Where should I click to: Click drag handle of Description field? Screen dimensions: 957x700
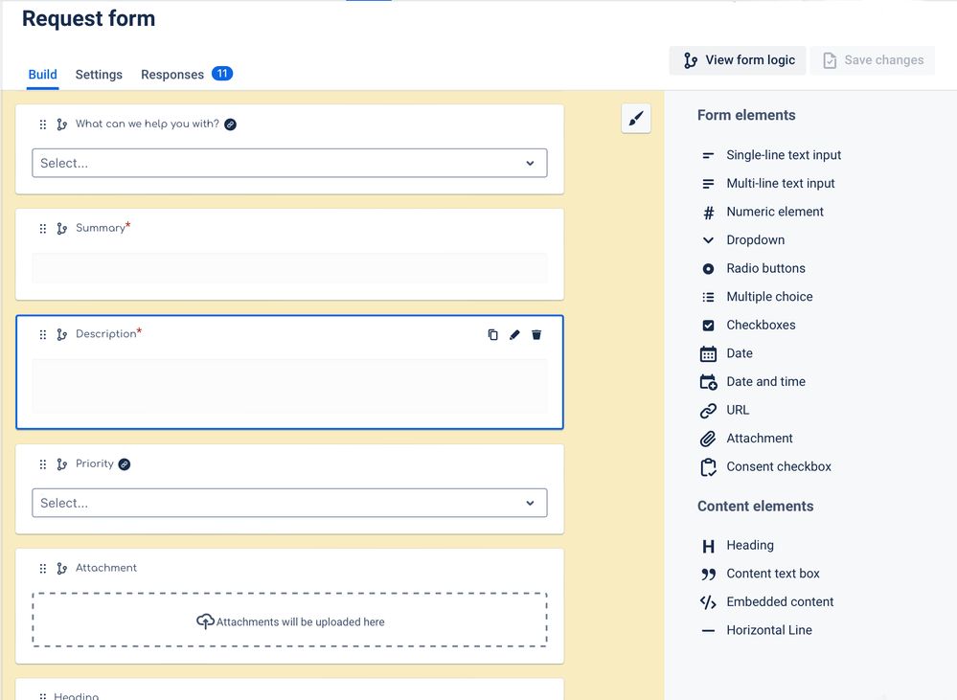point(43,334)
